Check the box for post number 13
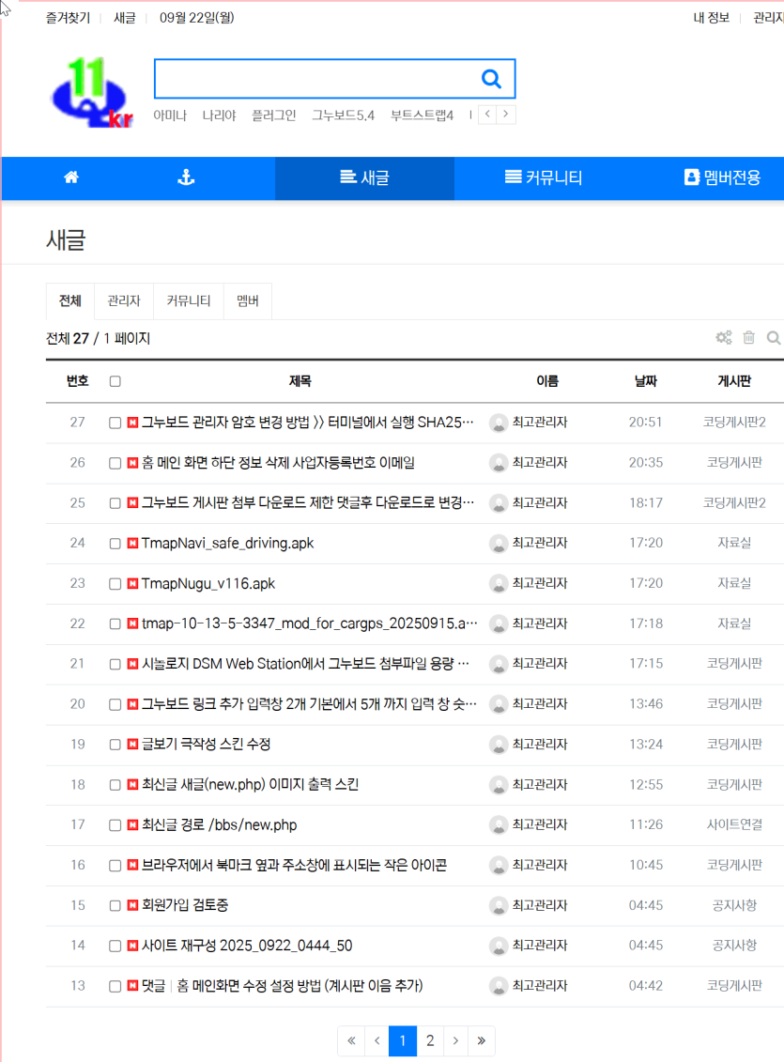Screen dimensions: 784x1062 (115, 986)
